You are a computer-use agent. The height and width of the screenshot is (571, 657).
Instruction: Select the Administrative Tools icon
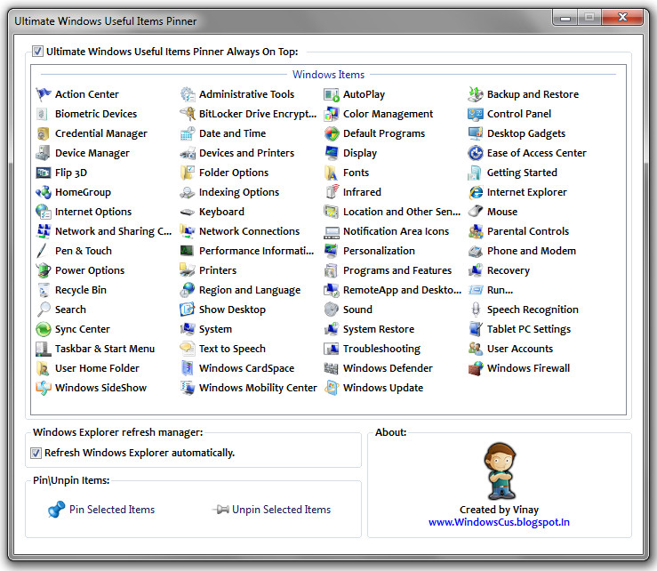188,94
